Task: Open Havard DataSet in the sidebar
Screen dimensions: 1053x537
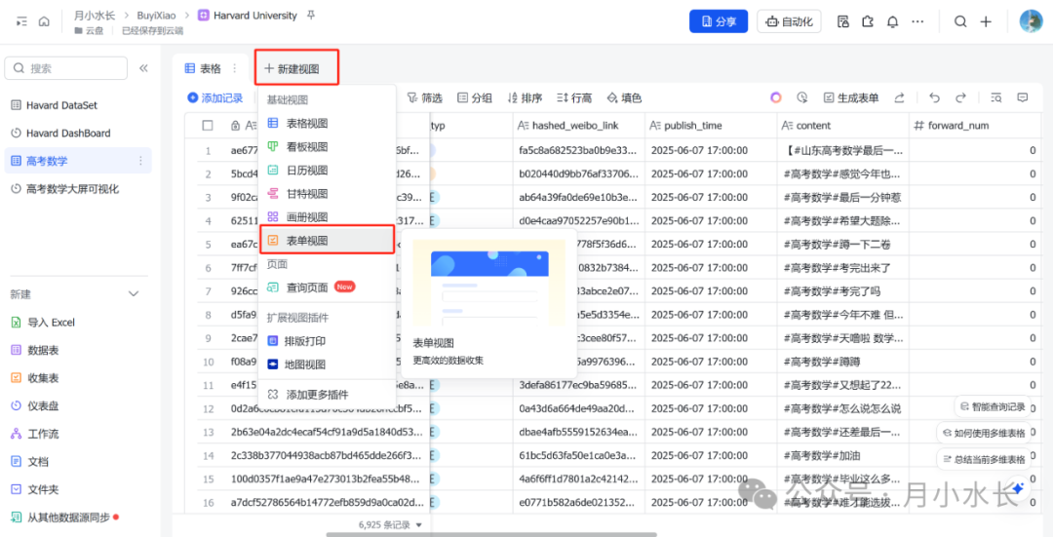Action: click(78, 105)
